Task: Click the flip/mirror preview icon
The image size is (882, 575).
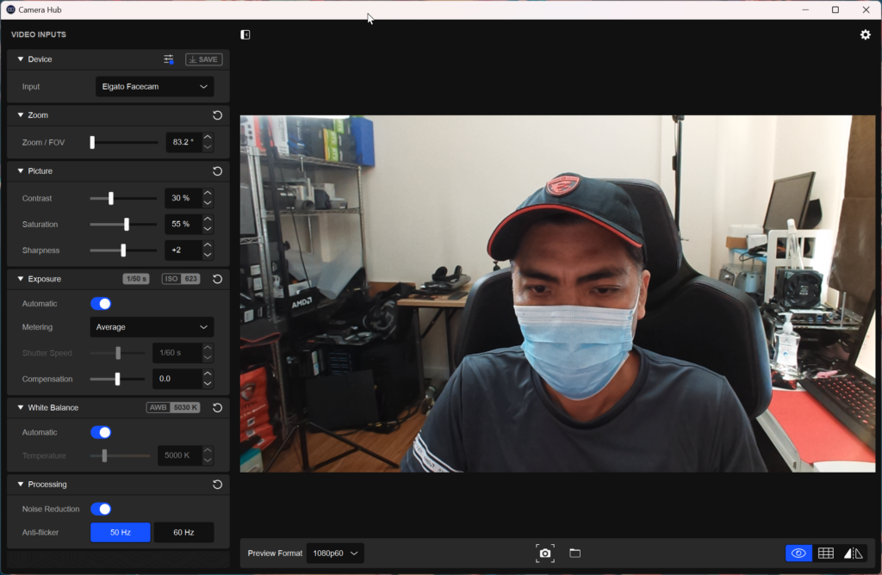Action: point(853,553)
